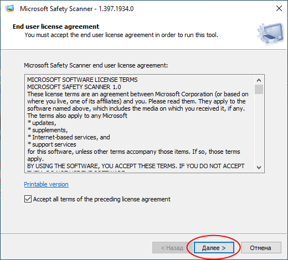Toggle the accept all terms checkbox
The width and height of the screenshot is (288, 260).
(28, 199)
